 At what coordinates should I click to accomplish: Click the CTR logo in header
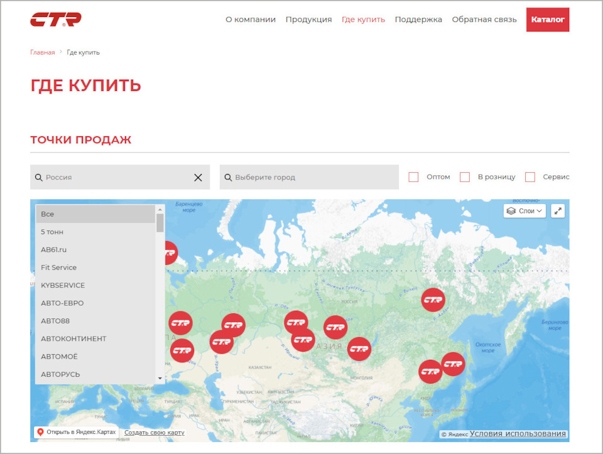tap(56, 19)
